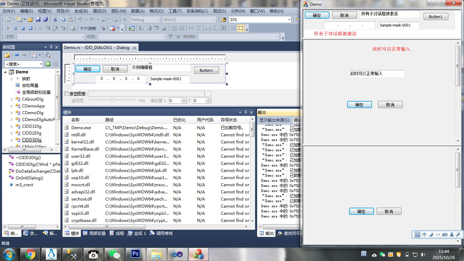Image resolution: width=464 pixels, height=261 pixels.
Task: Switch to the 调用堆栈 tab
Action: pos(161,233)
